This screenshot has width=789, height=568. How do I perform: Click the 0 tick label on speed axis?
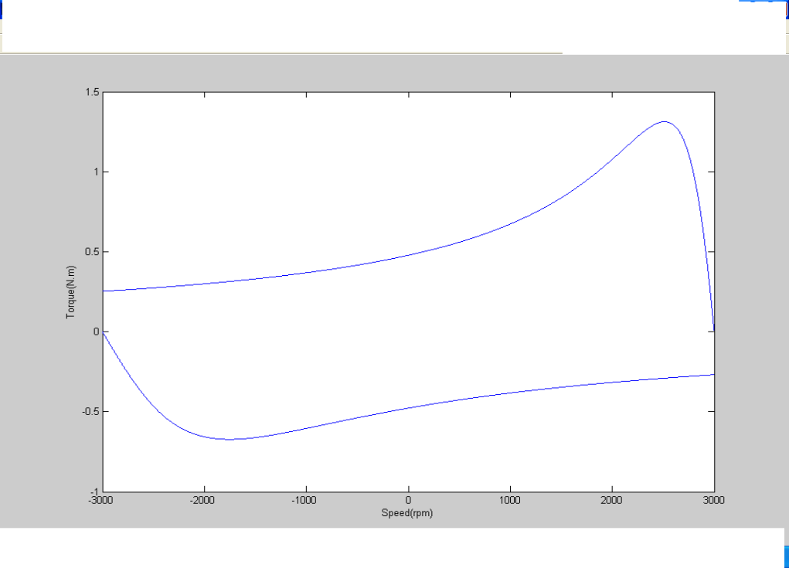408,501
